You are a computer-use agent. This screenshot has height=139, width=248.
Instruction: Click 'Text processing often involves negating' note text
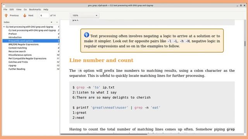[x=127, y=36]
